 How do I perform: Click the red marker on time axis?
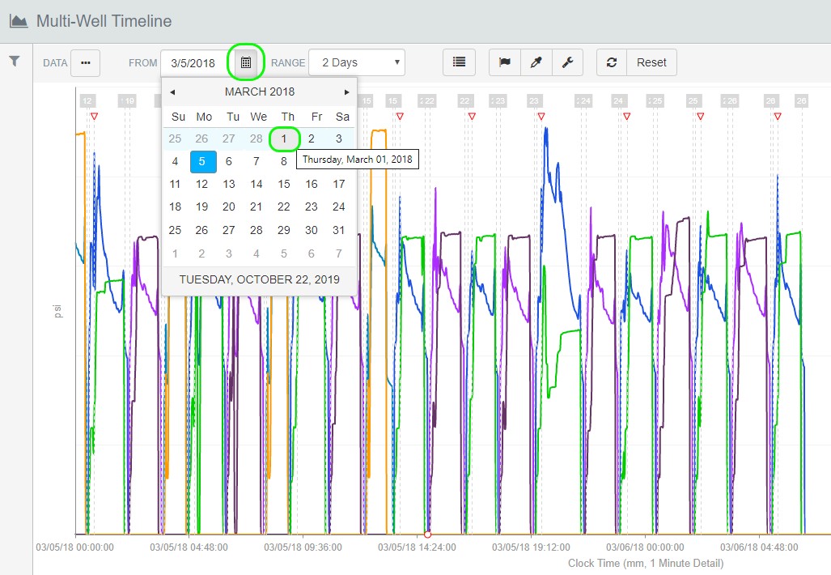[427, 535]
